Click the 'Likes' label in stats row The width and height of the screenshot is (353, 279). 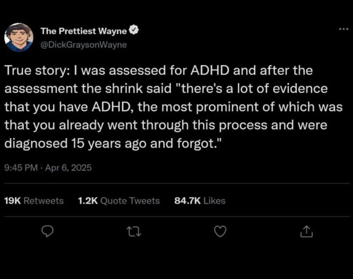pos(214,201)
